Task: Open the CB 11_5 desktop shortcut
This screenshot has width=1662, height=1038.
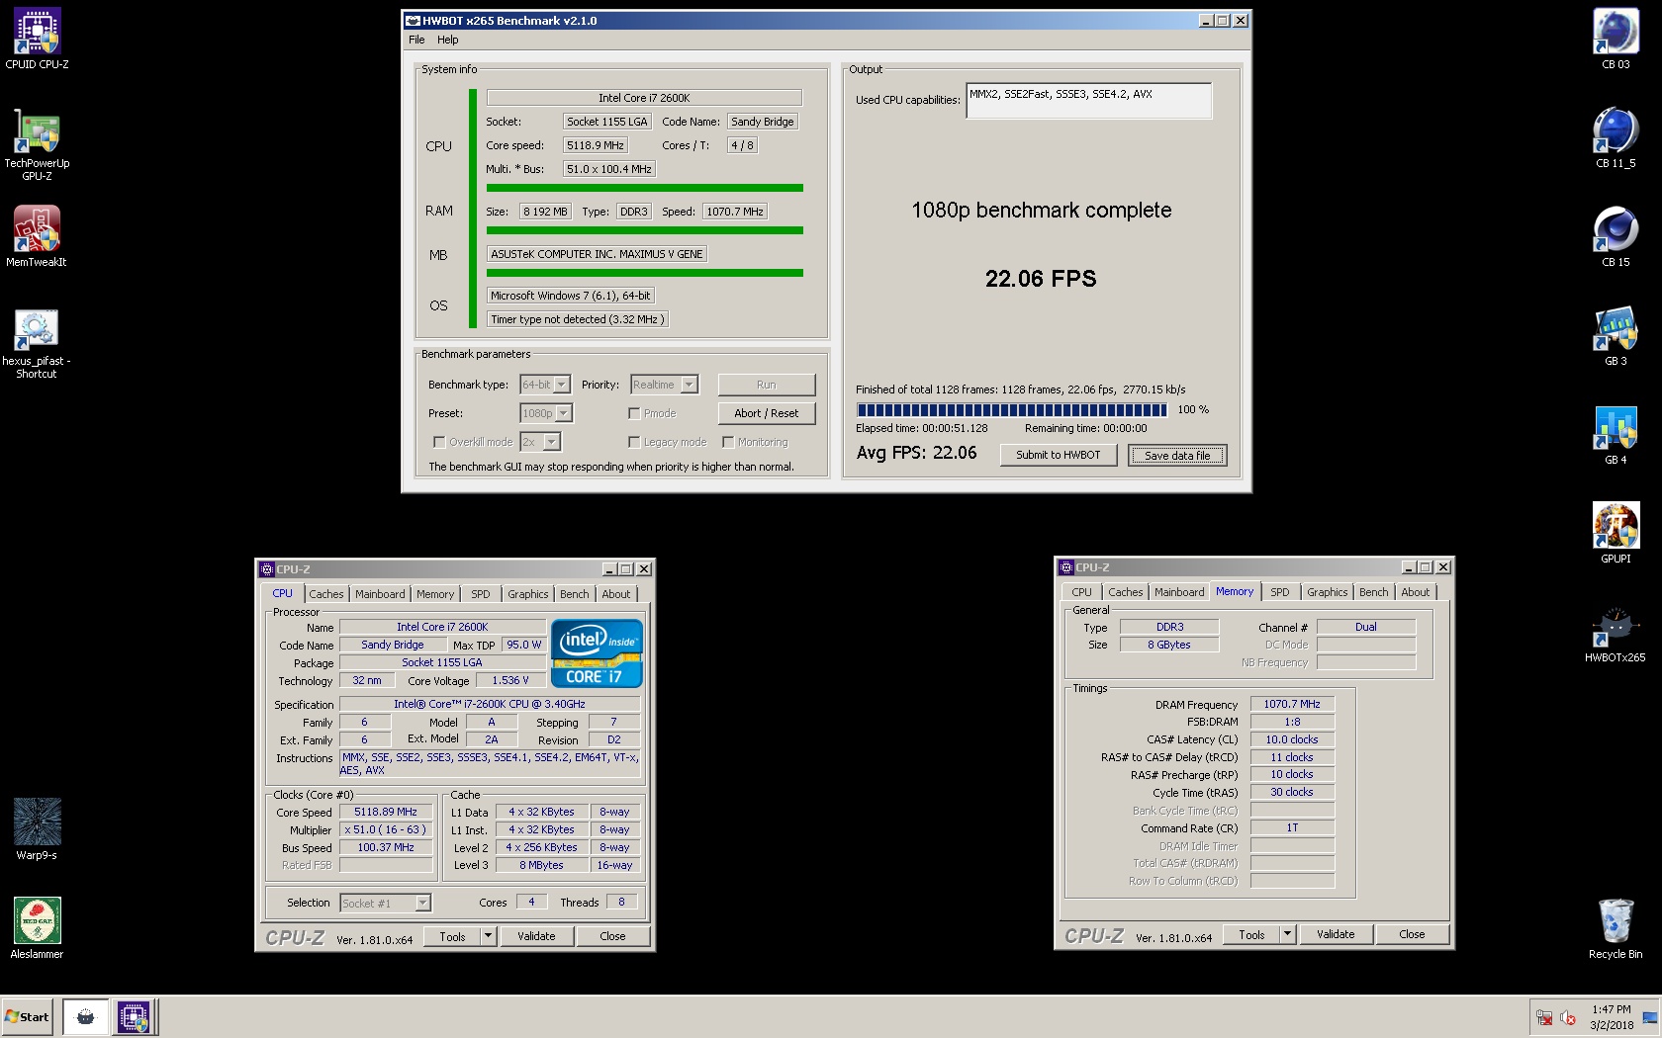Action: click(1616, 136)
